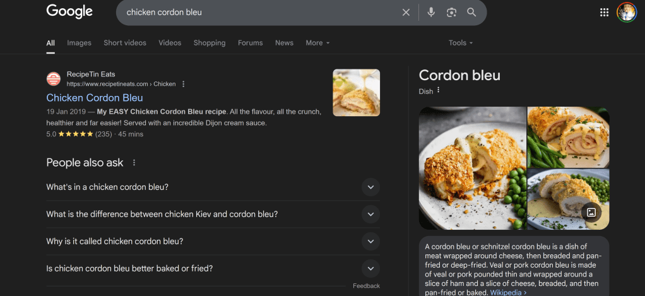
Task: Open the Tools dropdown
Action: (x=460, y=43)
